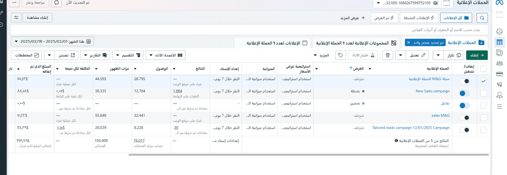507x175 pixels.
Task: Click the Meta logo icon
Action: click(x=499, y=3)
